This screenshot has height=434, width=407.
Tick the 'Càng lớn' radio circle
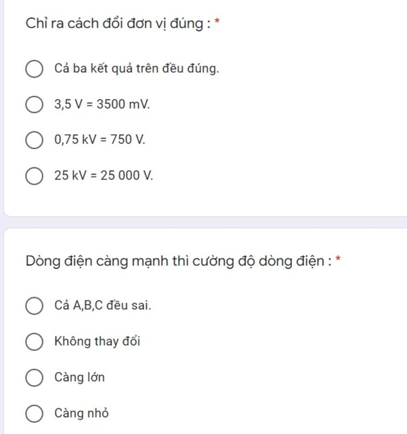click(x=34, y=378)
